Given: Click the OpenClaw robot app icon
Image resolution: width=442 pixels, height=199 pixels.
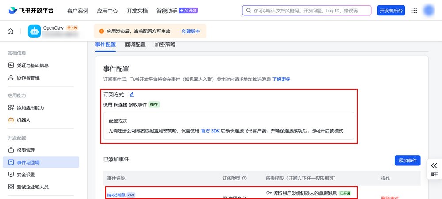Looking at the screenshot, I should 34,31.
